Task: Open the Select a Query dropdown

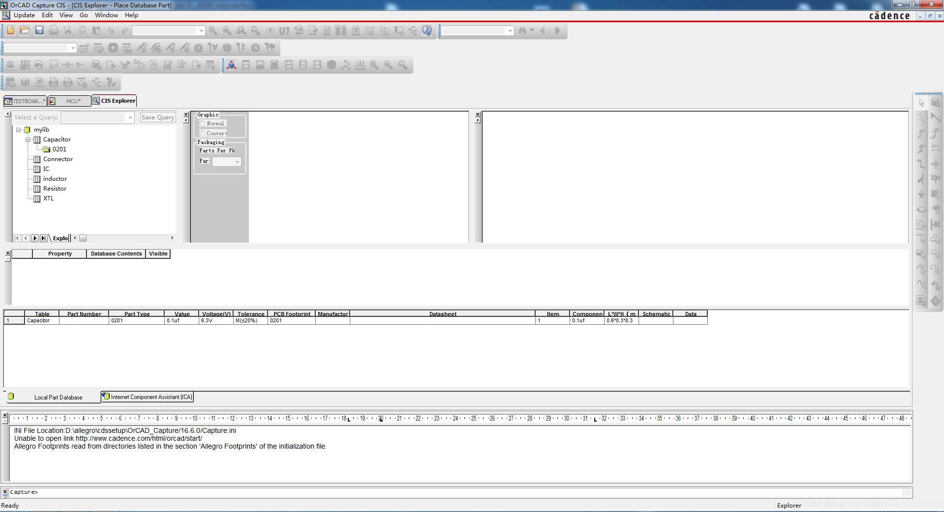Action: (x=130, y=117)
